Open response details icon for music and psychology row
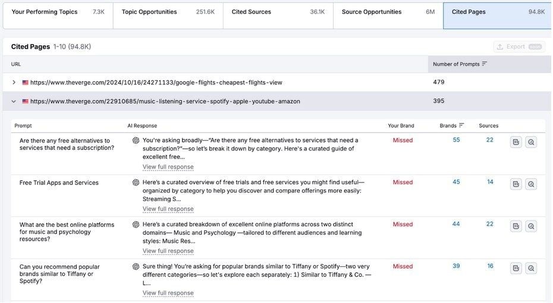This screenshot has width=553, height=303. point(516,226)
